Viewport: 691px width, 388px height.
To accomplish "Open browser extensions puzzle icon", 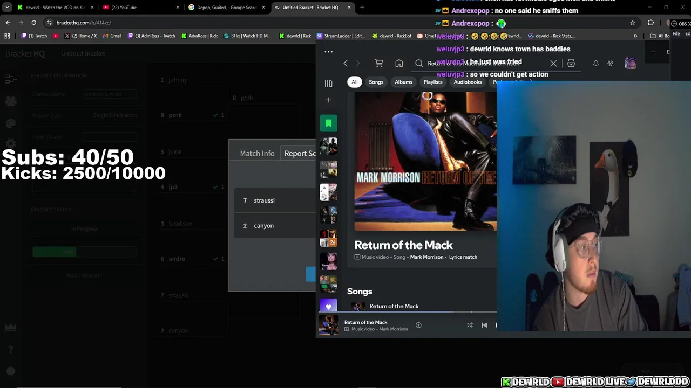I will point(651,23).
